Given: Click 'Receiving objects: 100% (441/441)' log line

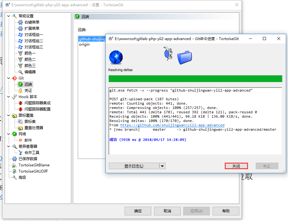Looking at the screenshot, I should coord(181,117).
